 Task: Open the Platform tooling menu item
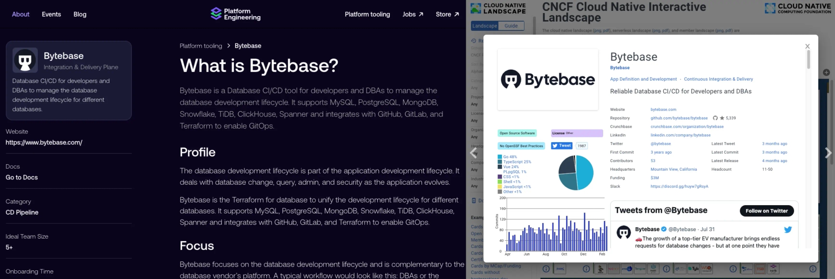pyautogui.click(x=367, y=14)
